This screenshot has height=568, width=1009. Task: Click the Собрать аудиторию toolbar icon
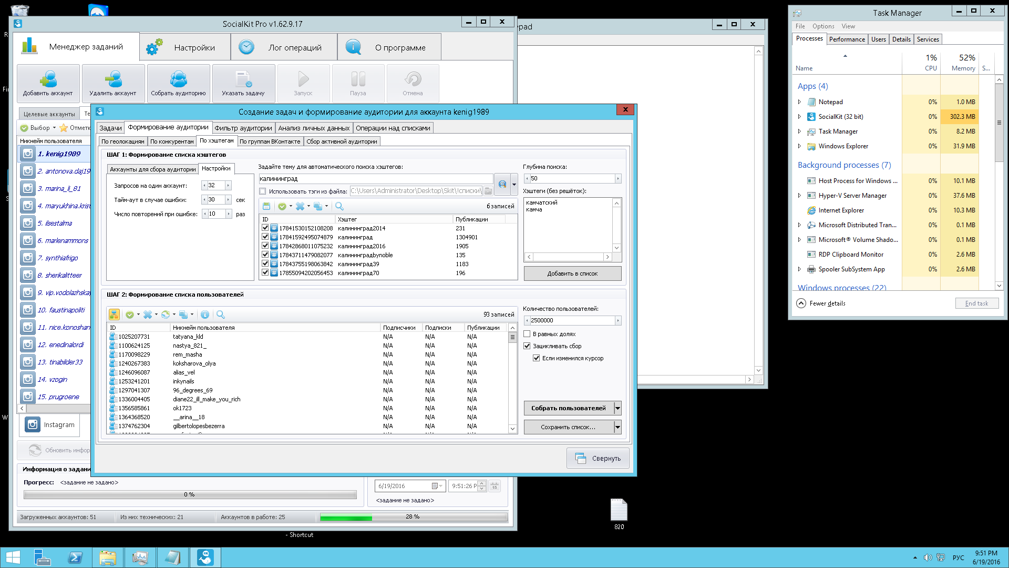point(178,83)
